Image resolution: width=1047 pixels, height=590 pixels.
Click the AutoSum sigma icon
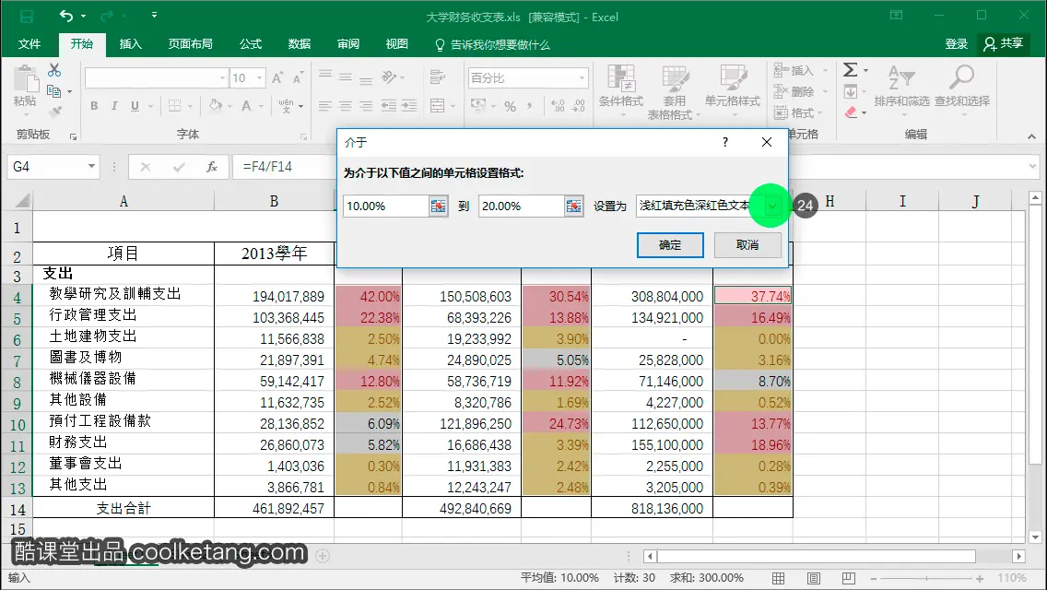pos(850,69)
